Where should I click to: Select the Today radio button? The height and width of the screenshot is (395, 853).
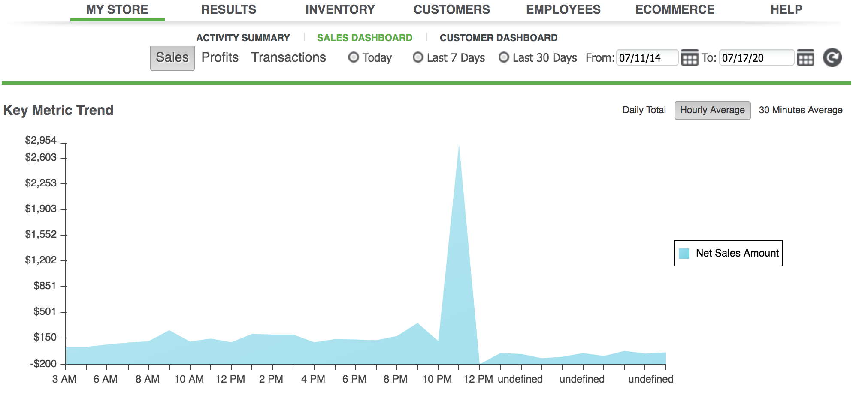tap(354, 57)
